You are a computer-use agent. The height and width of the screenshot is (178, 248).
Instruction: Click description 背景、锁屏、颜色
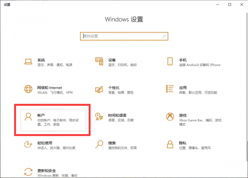coord(121,92)
